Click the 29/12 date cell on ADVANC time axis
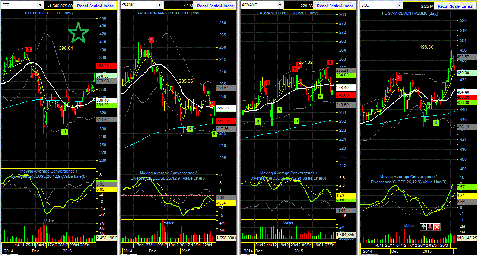 (295, 245)
